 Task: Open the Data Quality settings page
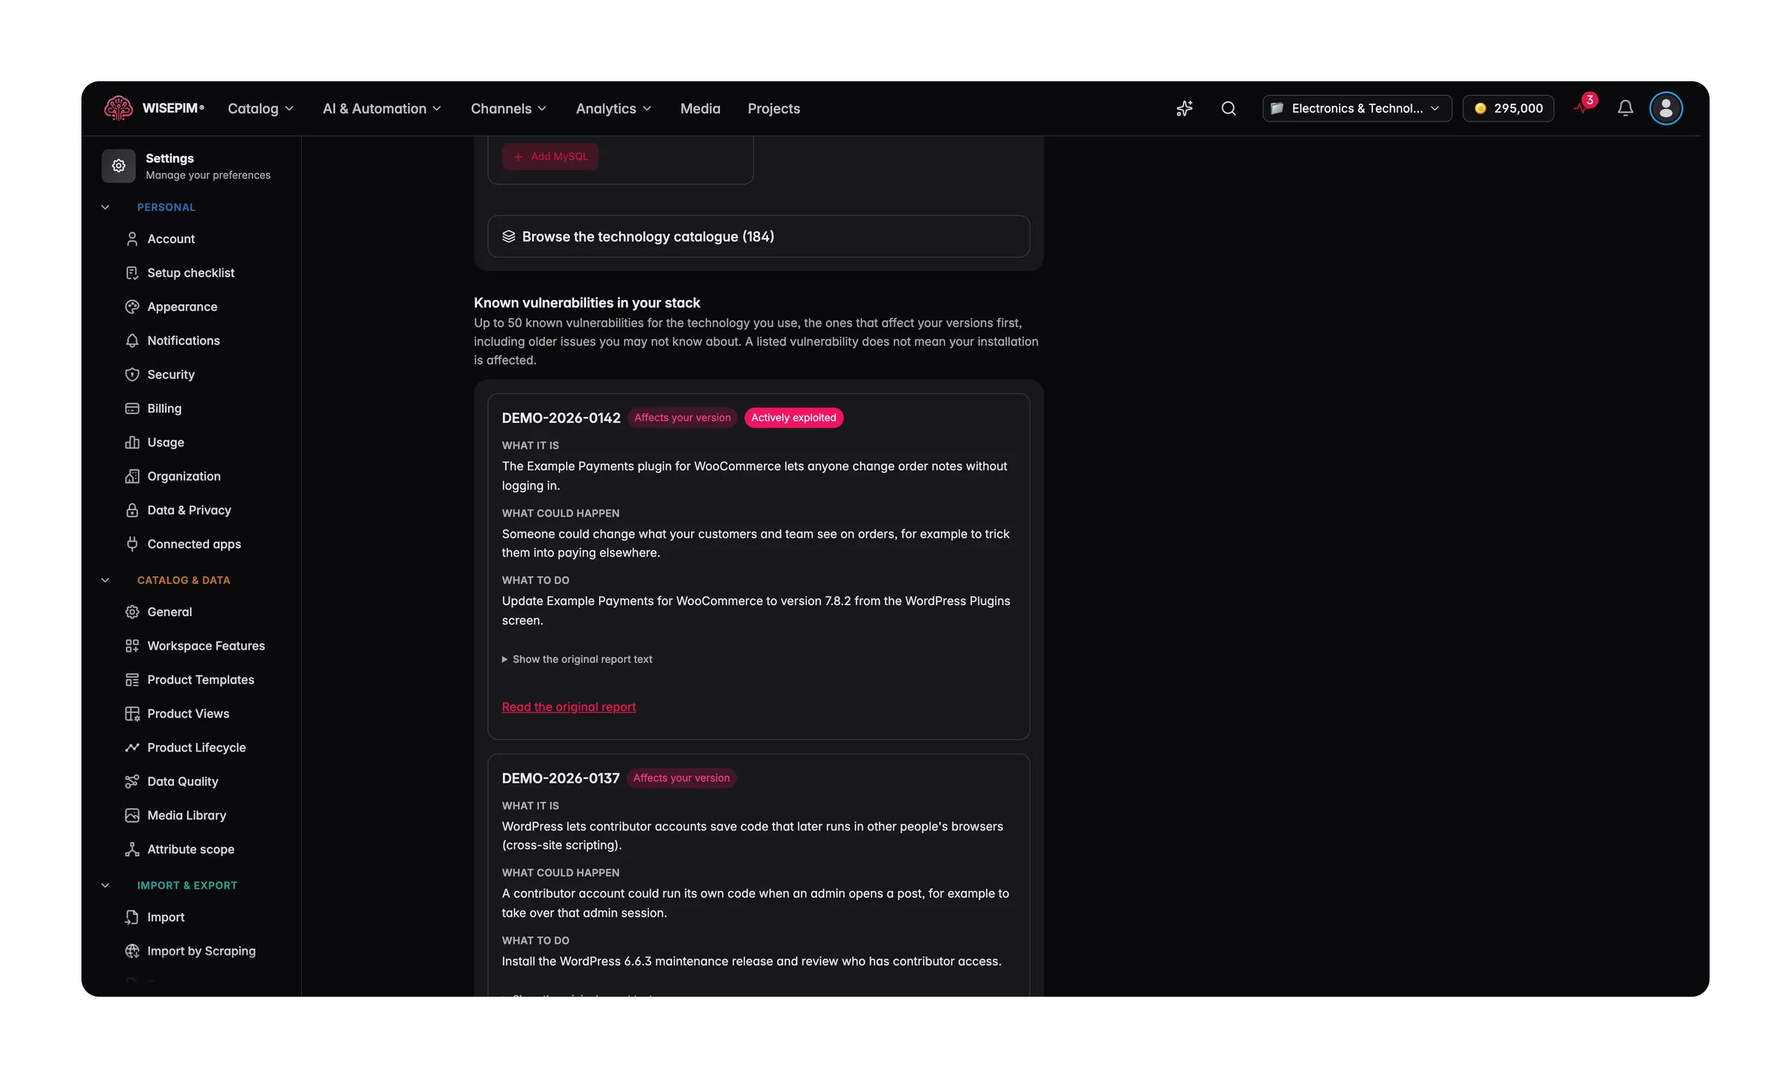pyautogui.click(x=183, y=782)
